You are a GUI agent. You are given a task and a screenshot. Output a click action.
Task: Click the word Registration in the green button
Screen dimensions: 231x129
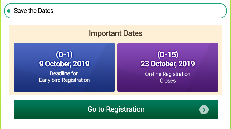coord(125,109)
